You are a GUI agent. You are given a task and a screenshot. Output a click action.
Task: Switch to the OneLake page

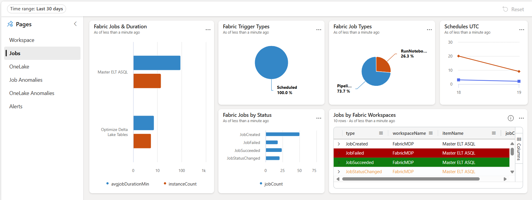click(x=19, y=67)
